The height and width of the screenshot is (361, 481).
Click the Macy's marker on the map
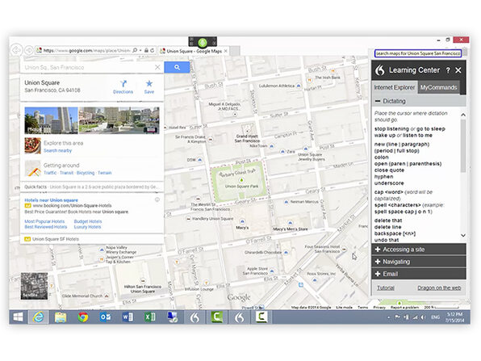pos(242,221)
